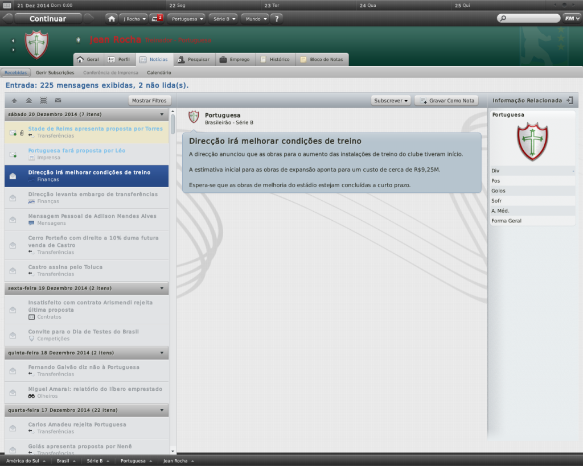
Task: Click the single up arrow inbox icon
Action: (x=14, y=100)
